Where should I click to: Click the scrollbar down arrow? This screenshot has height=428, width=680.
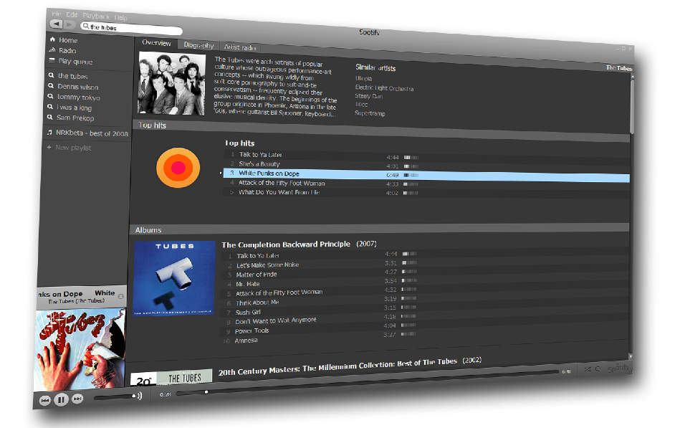click(631, 356)
